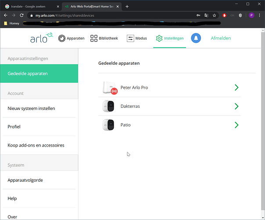Click the Apparaten circle icon
Screen dimensions: 265x220
coord(62,38)
